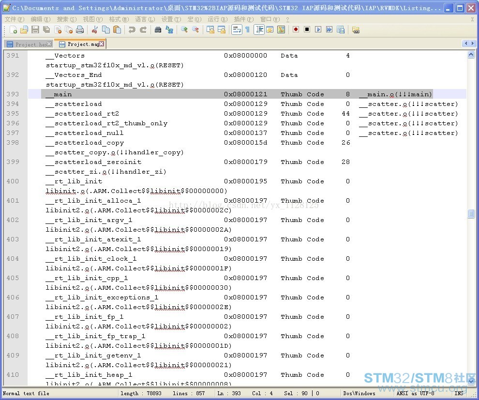Close the Project.map tab

(102, 44)
